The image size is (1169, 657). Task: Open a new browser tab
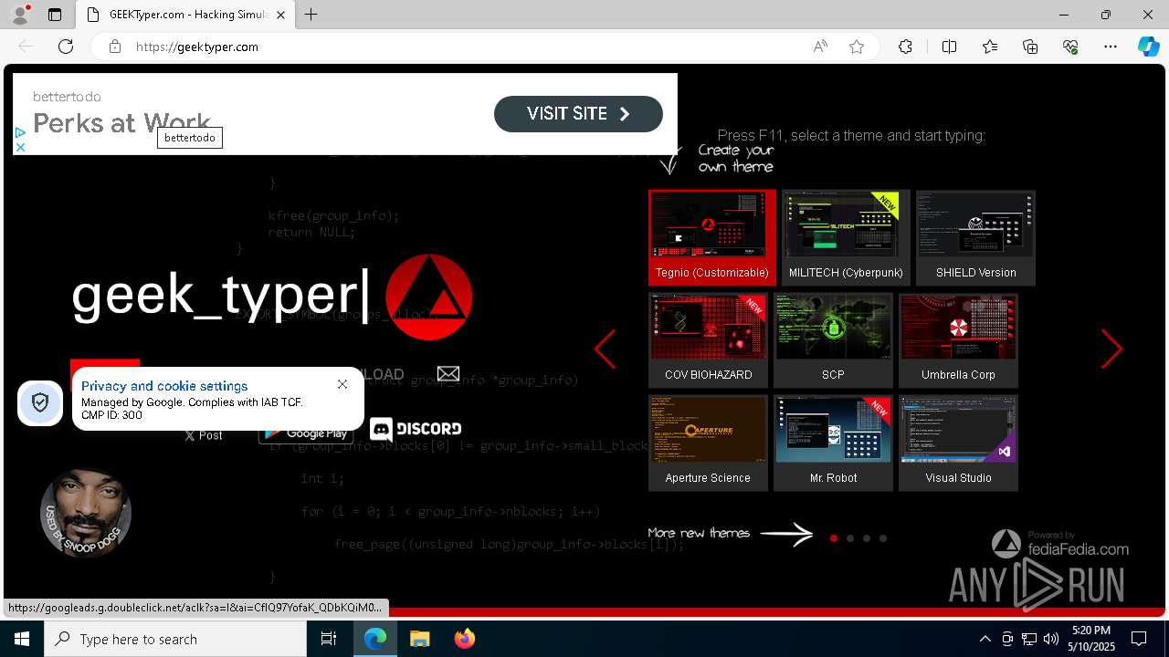click(311, 15)
